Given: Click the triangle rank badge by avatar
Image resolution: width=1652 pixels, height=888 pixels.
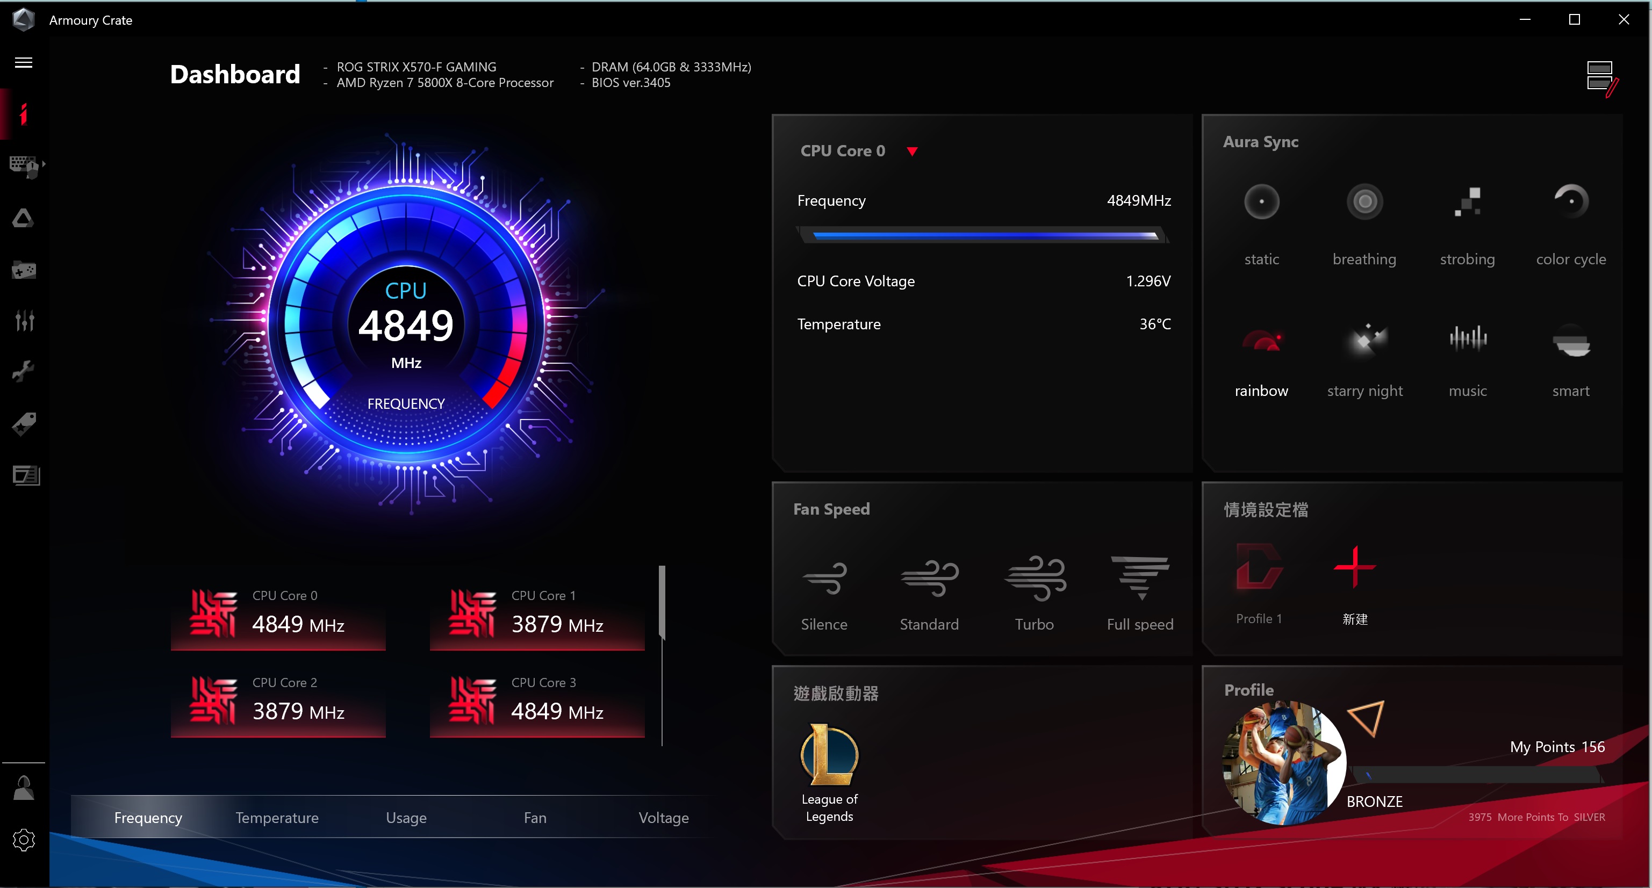Looking at the screenshot, I should pos(1366,719).
